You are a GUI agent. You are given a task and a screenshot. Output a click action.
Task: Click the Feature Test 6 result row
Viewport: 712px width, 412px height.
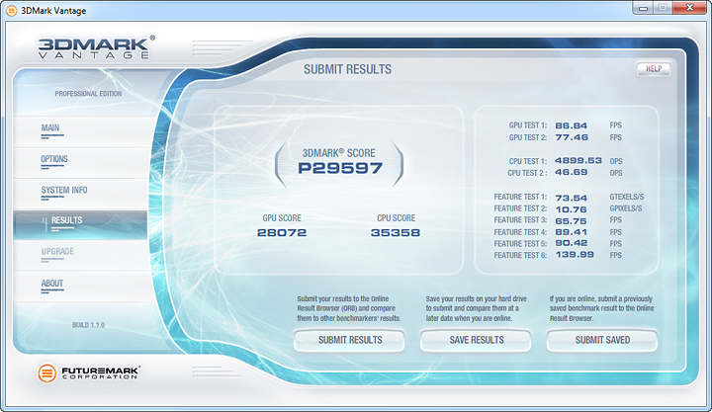(558, 255)
